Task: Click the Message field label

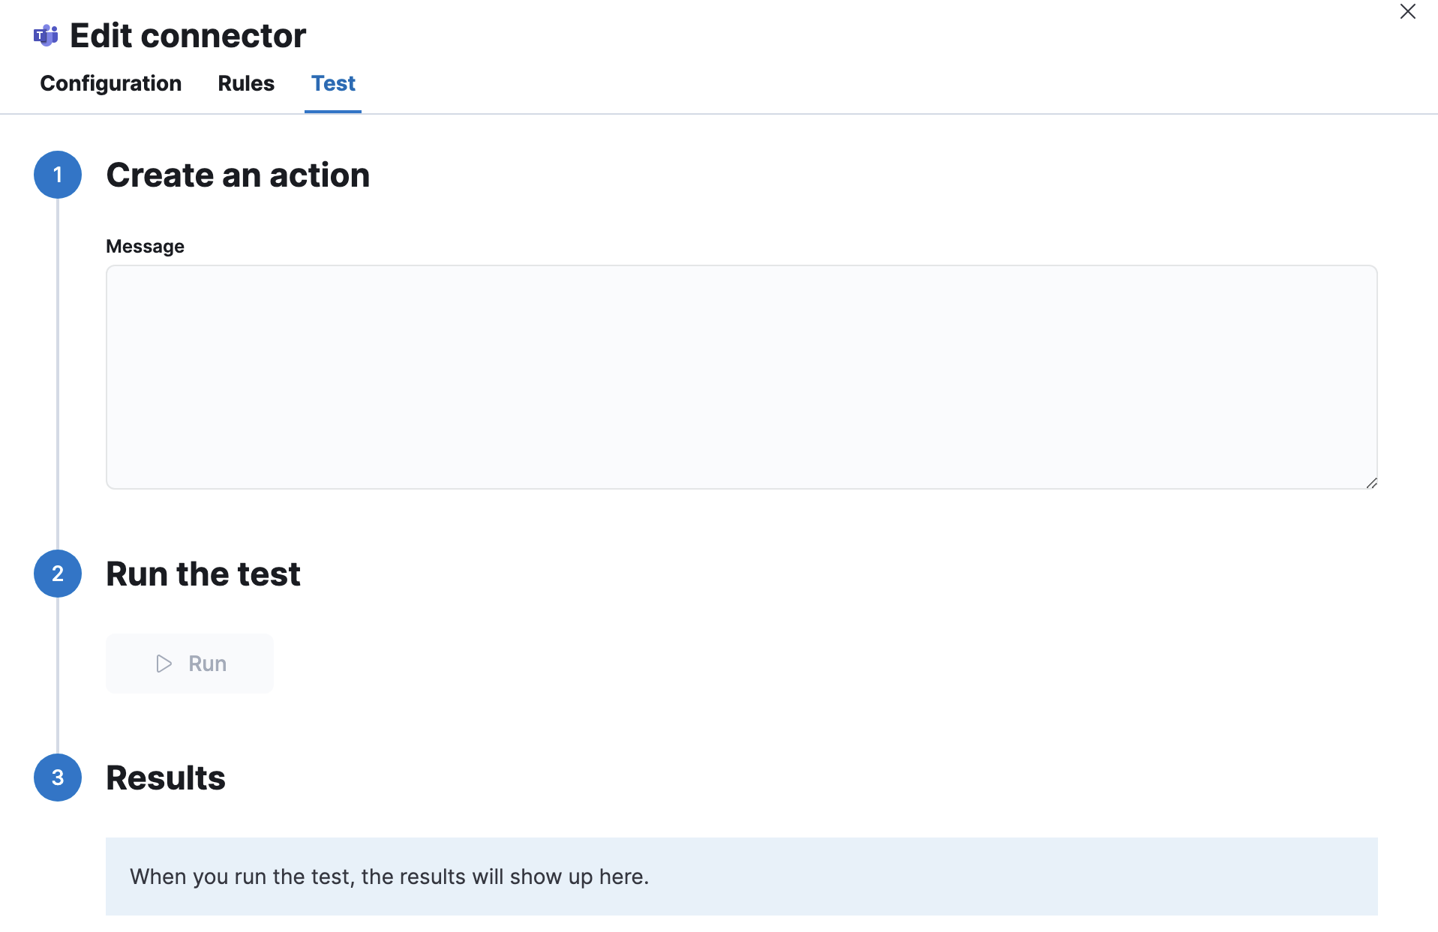Action: [145, 246]
